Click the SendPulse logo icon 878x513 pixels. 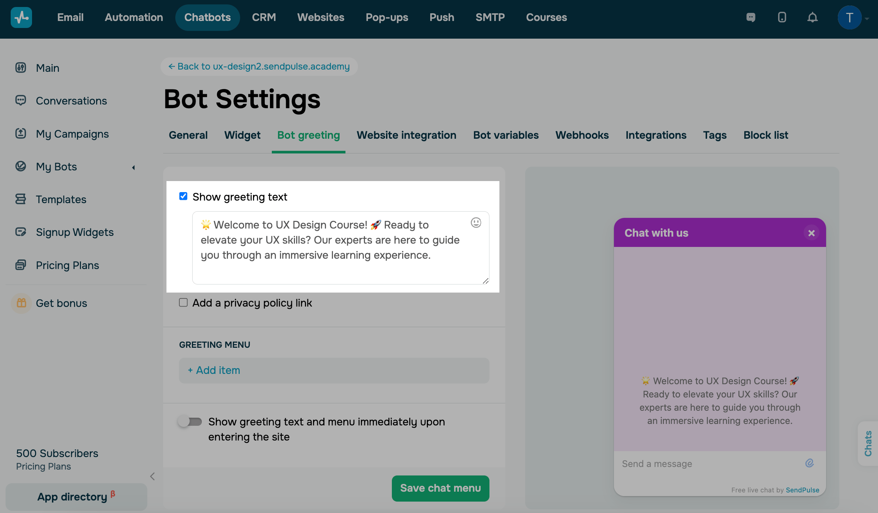pyautogui.click(x=21, y=17)
